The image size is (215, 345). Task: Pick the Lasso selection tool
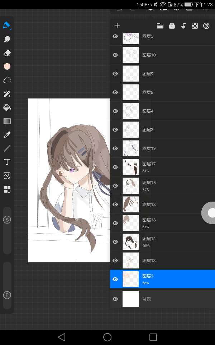(x=7, y=80)
